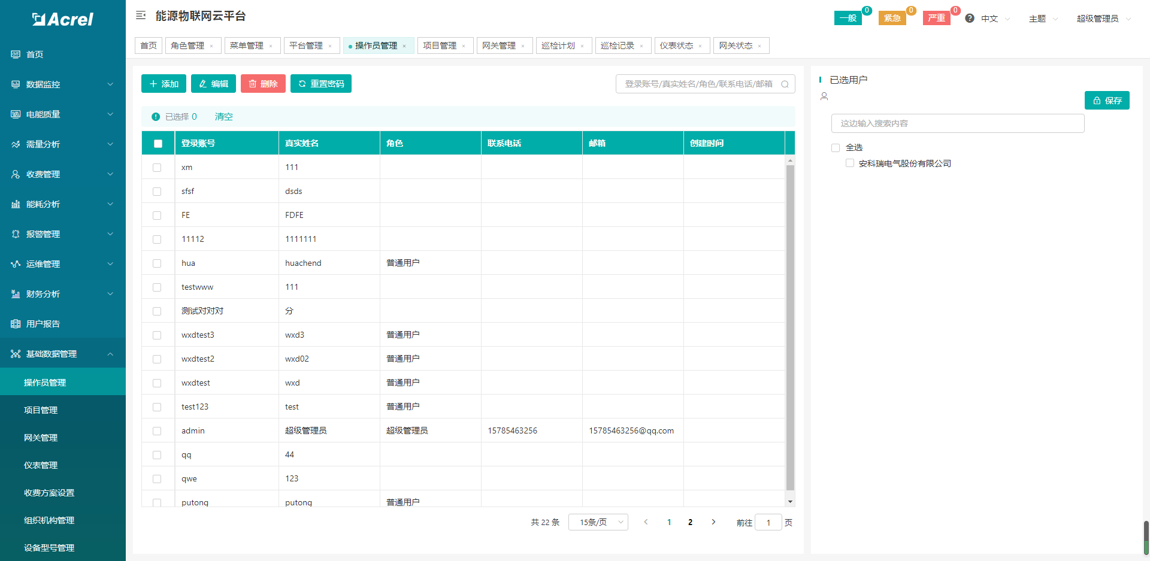Open the 15条/页 page size dropdown

[x=598, y=523]
